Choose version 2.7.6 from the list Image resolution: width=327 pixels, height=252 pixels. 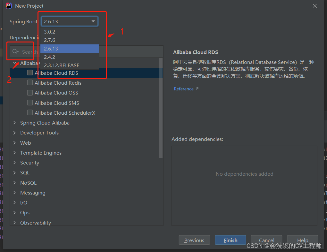point(70,40)
